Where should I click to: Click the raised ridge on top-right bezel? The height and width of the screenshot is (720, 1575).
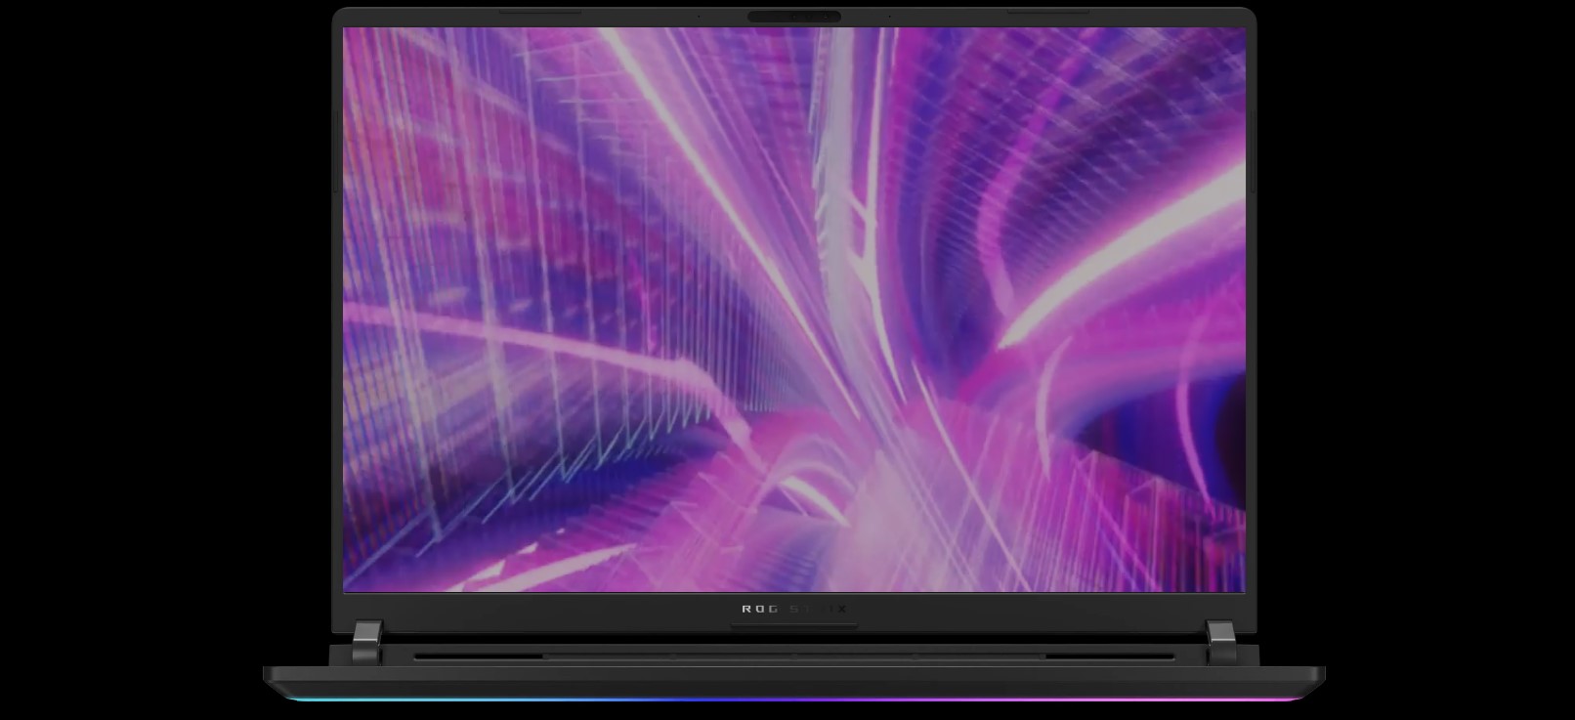coord(1047,13)
